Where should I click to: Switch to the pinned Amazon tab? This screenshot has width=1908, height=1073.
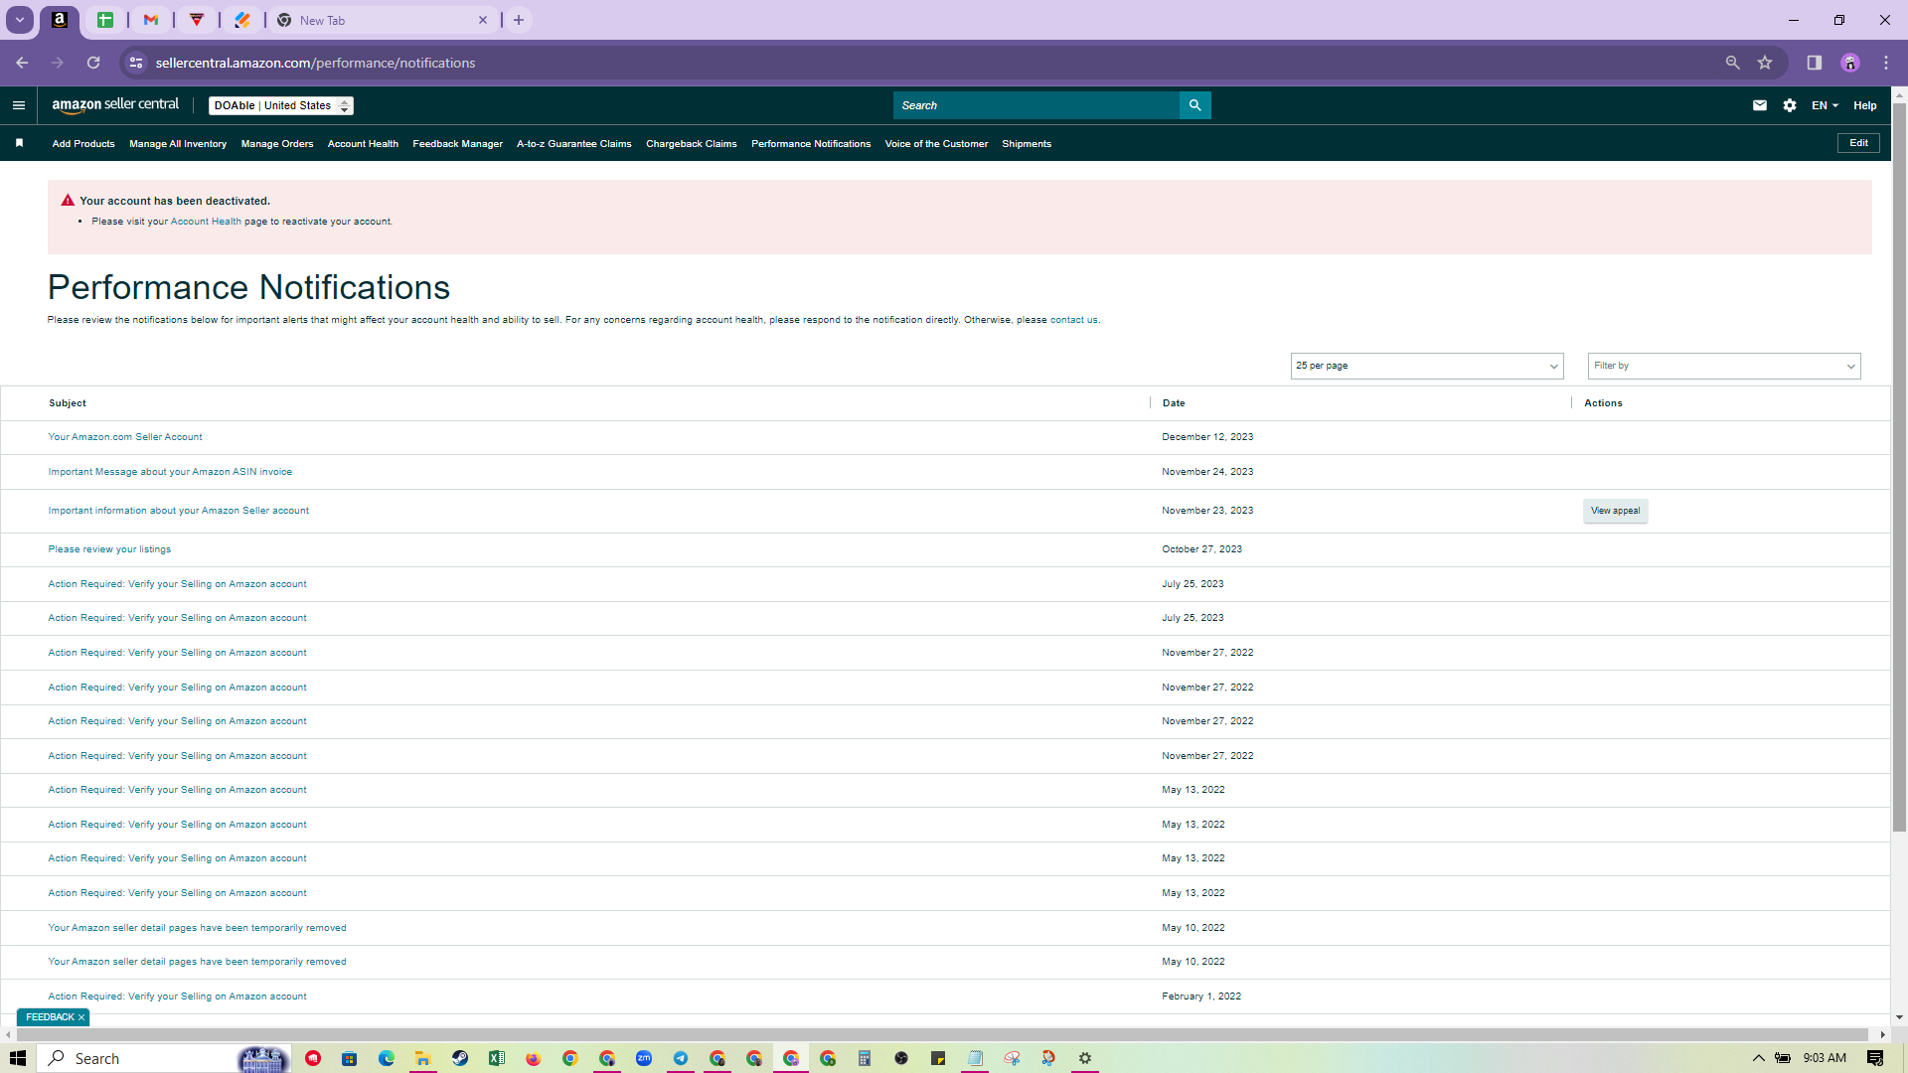(x=60, y=20)
